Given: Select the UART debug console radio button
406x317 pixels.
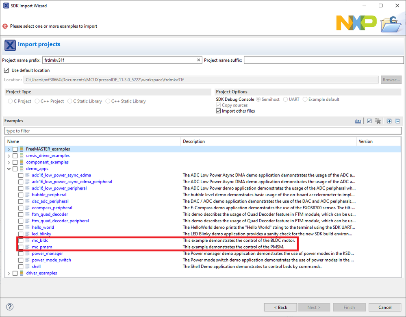Looking at the screenshot, I should pos(285,99).
